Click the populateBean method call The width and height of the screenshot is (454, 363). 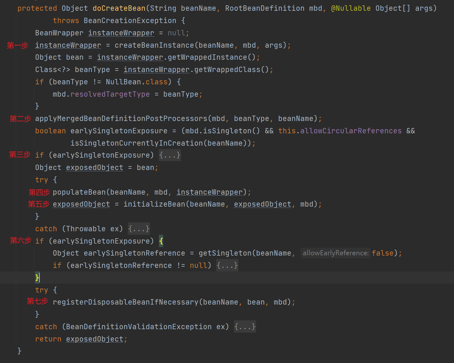pos(79,192)
